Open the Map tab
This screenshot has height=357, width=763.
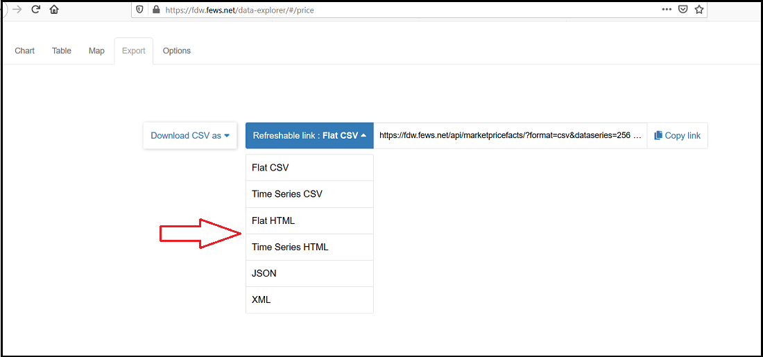point(96,51)
